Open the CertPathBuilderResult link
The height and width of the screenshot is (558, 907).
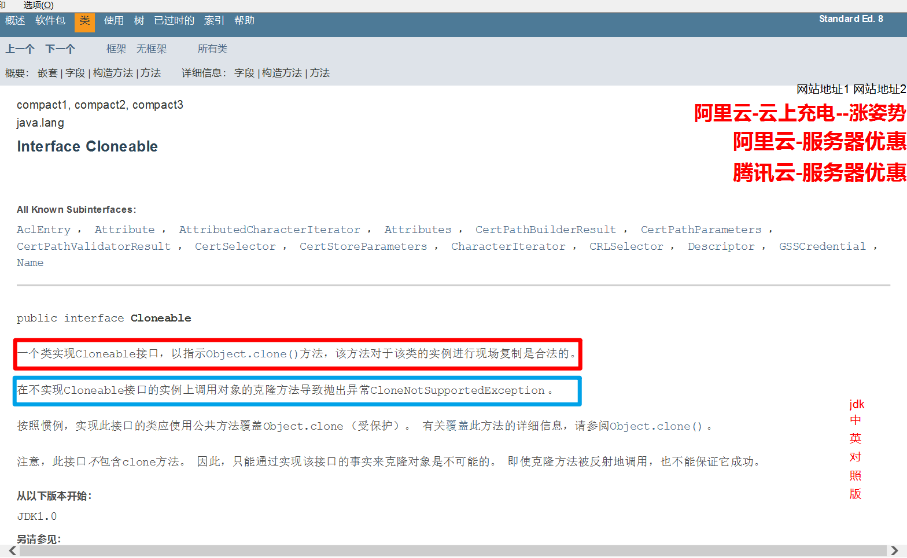[545, 230]
